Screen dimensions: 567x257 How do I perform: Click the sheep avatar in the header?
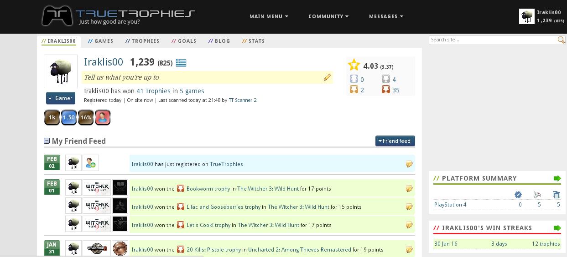pos(527,16)
